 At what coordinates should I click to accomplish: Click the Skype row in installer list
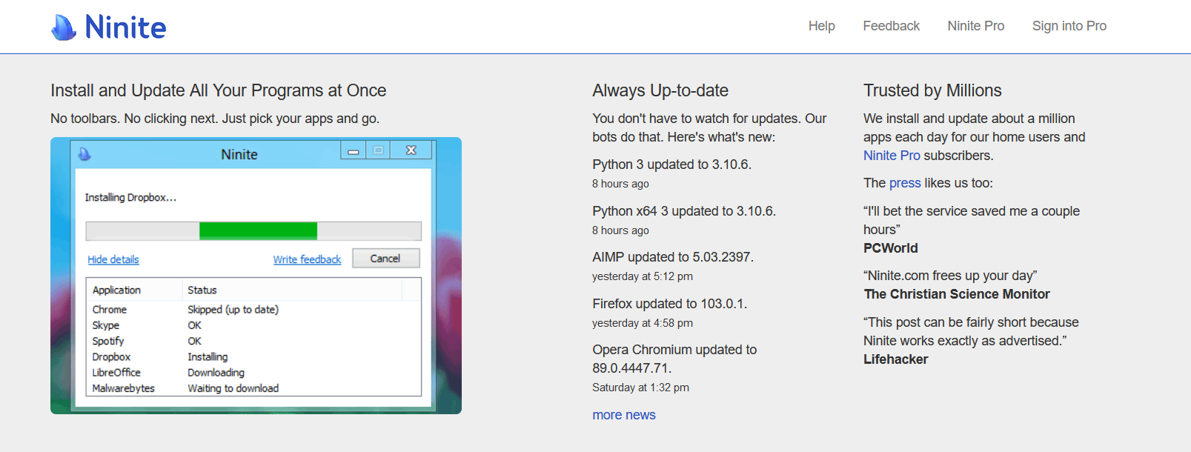[254, 325]
